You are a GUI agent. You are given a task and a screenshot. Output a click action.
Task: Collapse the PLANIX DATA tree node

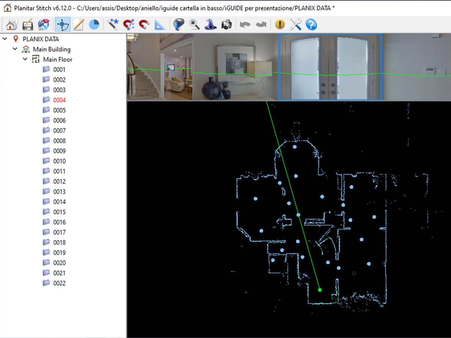point(5,39)
